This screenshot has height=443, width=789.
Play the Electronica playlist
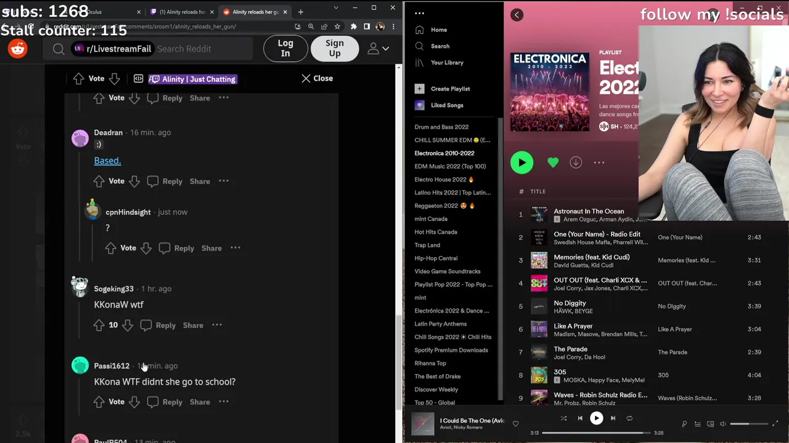tap(522, 162)
